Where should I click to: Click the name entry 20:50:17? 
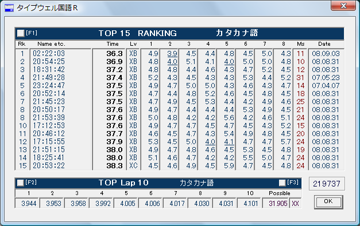[49, 110]
